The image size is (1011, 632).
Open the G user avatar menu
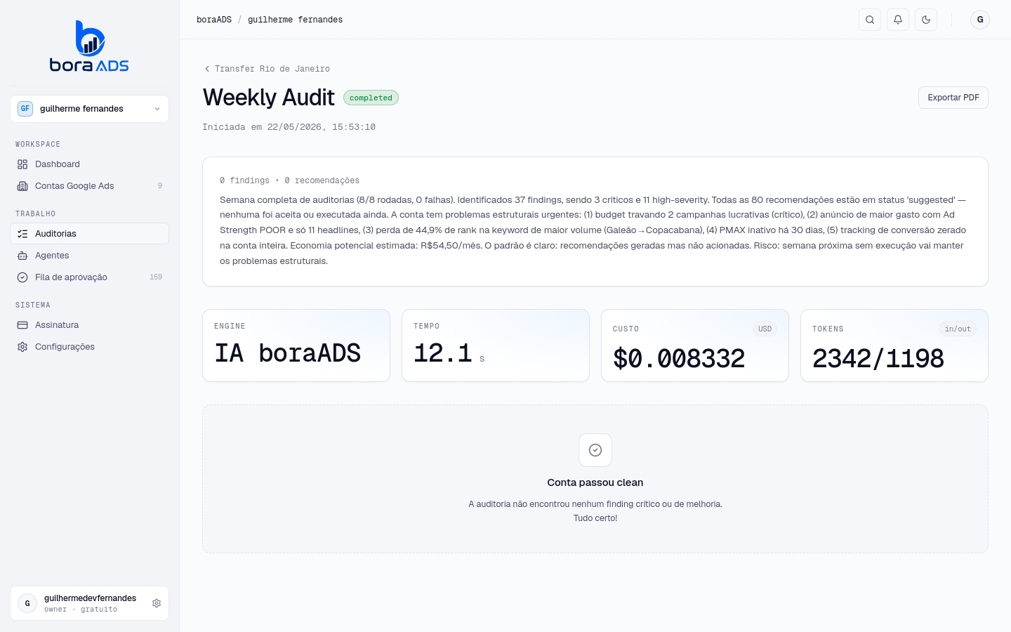coord(980,20)
